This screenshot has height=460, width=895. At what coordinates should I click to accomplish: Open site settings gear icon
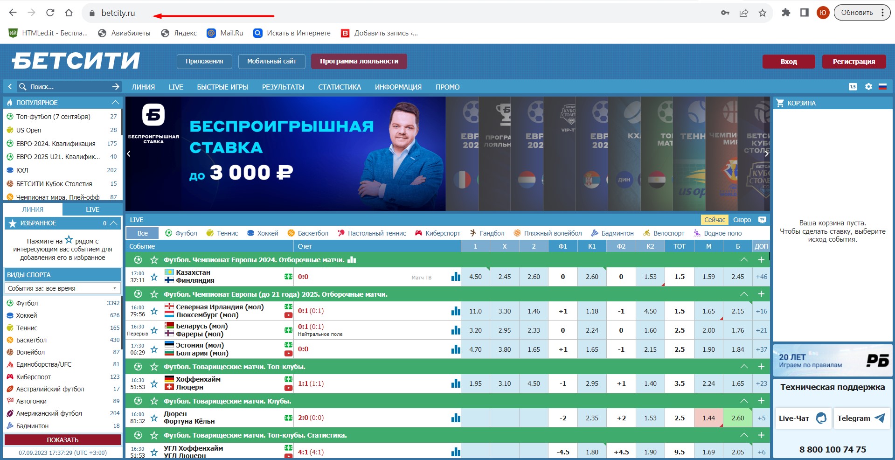(x=868, y=87)
